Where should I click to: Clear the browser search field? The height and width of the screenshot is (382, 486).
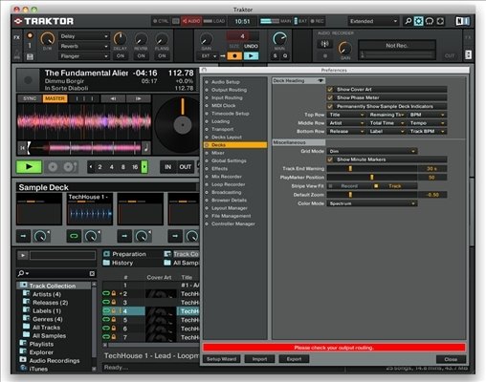[x=92, y=273]
